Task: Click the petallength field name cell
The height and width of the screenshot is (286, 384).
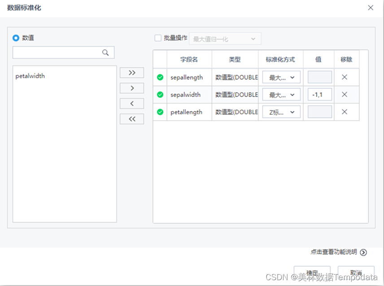Action: [189, 112]
